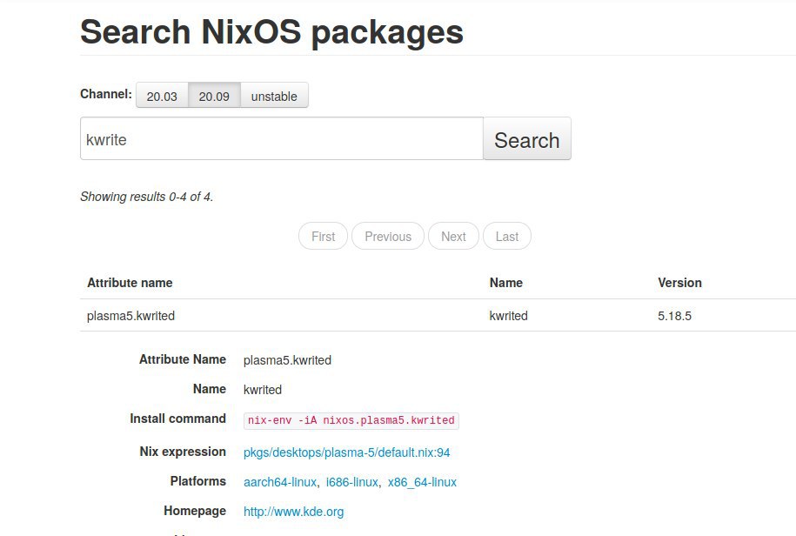Click the Search NixOS packages heading
Screen dimensions: 796x536
point(271,31)
